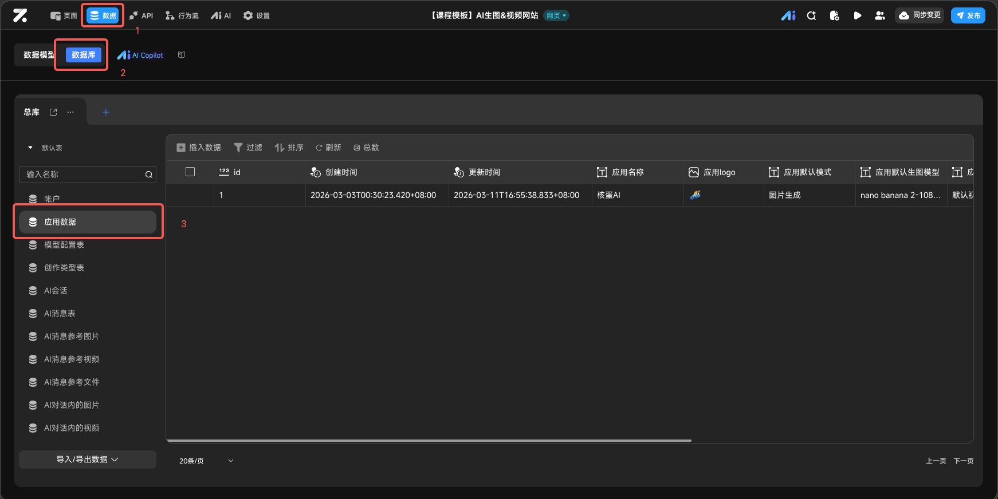Click the book documentation icon next to AI Copilot

(x=182, y=55)
